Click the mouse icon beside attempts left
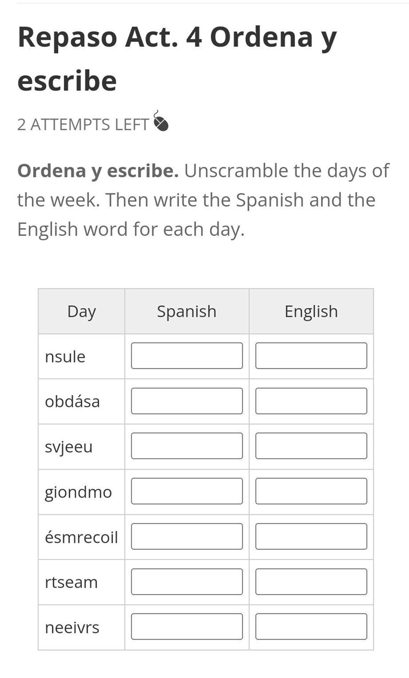The image size is (409, 678). click(x=160, y=122)
